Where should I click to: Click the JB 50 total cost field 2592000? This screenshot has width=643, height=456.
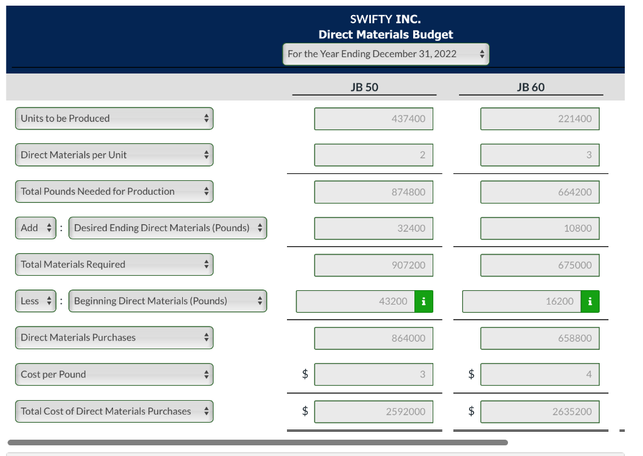(374, 411)
